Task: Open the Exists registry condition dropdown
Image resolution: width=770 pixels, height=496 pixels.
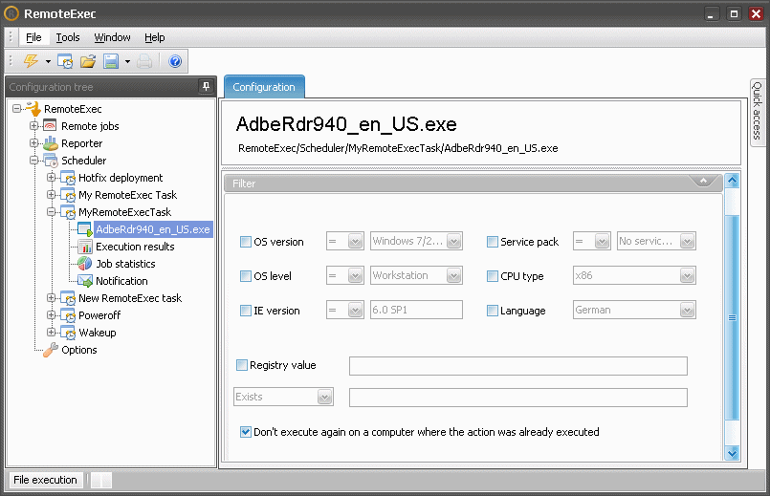Action: click(x=324, y=397)
